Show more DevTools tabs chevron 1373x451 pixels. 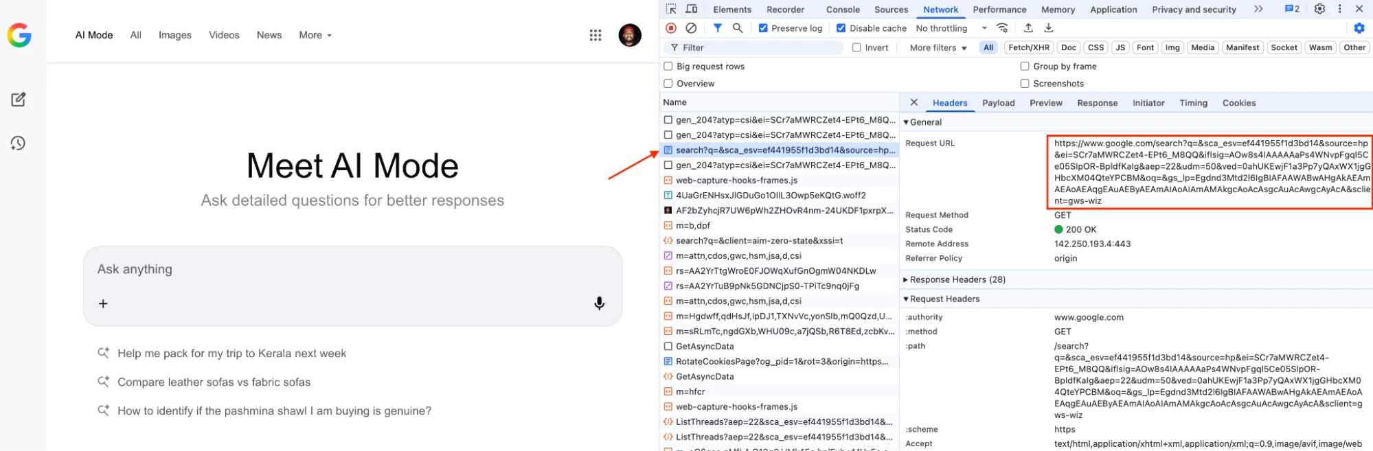coord(1258,9)
